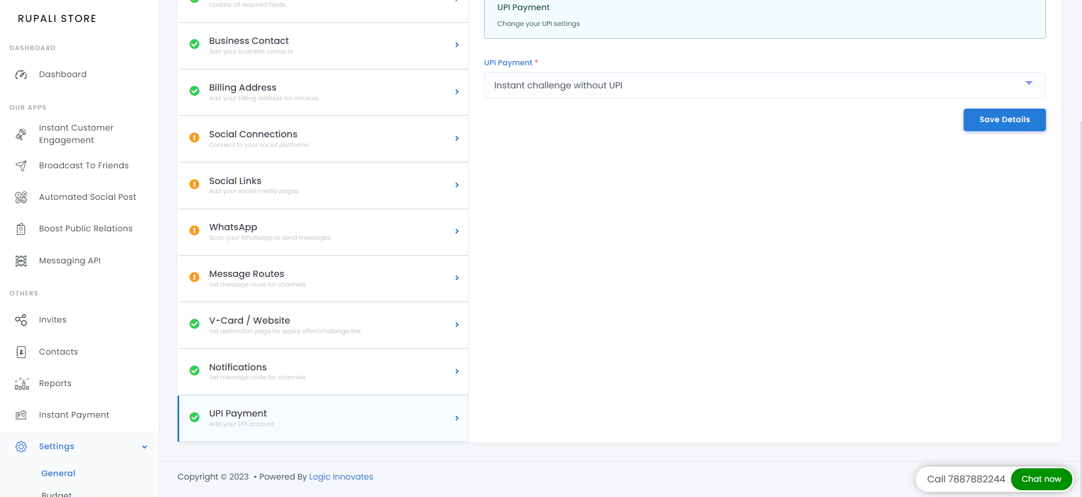Click the Boost Public Relations clipboard icon
This screenshot has height=497, width=1082.
[x=21, y=229]
